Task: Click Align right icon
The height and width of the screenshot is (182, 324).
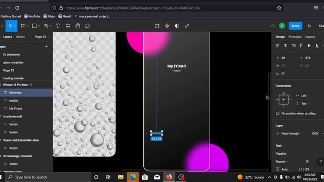Action: click(x=294, y=45)
